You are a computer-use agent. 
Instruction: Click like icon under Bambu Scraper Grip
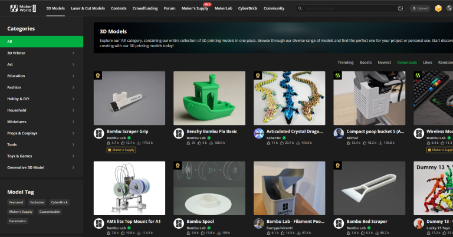[123, 143]
